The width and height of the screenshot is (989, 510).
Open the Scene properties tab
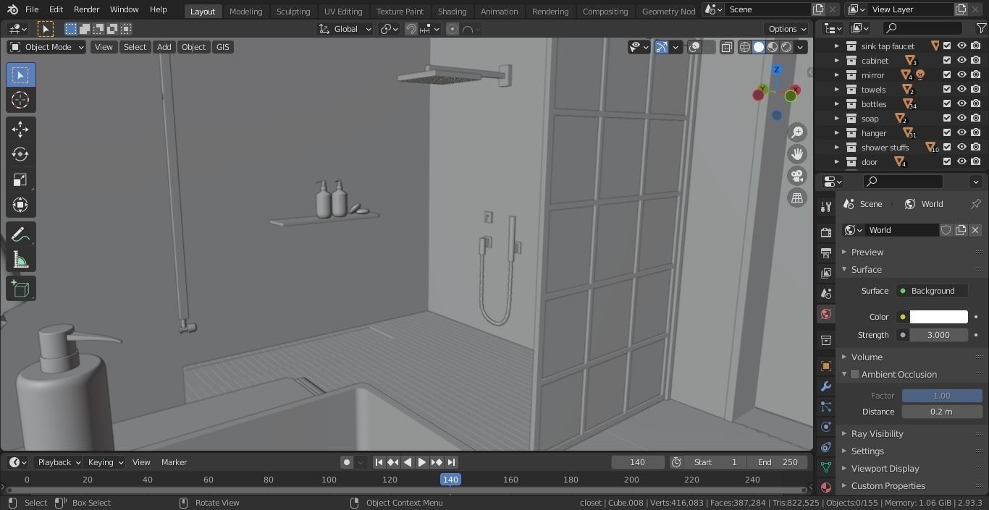tap(825, 294)
